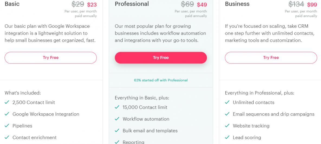
Task: Click Try Free button under Professional plan
Action: click(x=161, y=58)
